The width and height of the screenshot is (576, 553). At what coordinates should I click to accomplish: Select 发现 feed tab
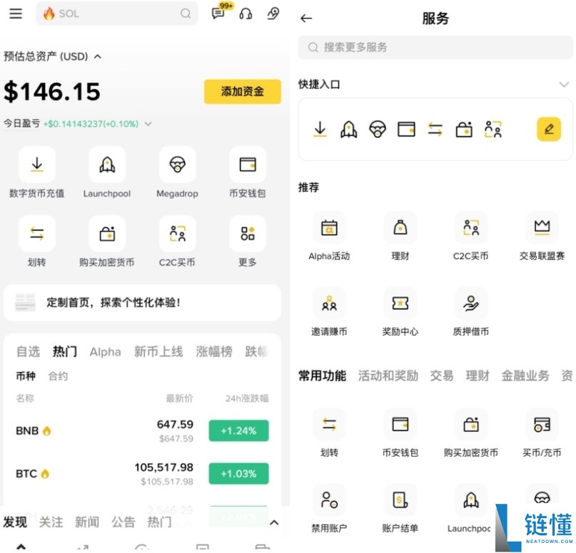pos(15,522)
